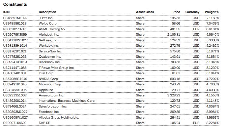
Task: Click T Rowe Price Group Inc
Action: point(56,68)
